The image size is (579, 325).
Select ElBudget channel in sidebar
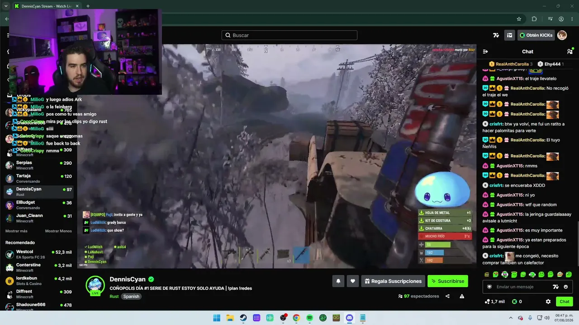(x=38, y=205)
